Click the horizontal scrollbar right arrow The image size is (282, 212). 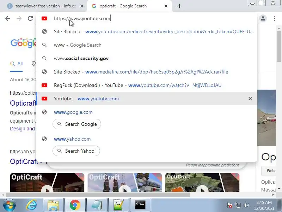[273, 195]
